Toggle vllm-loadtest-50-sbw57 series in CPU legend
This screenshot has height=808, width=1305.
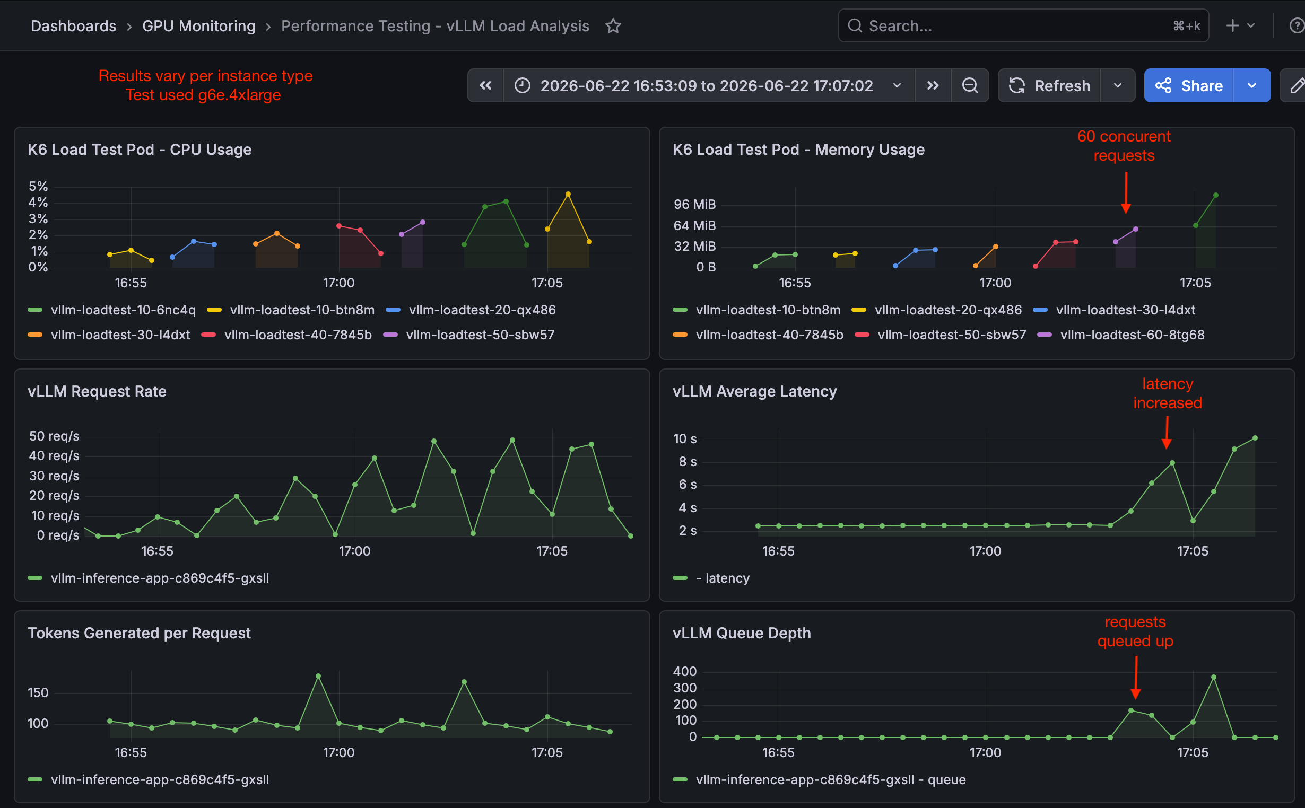[480, 335]
